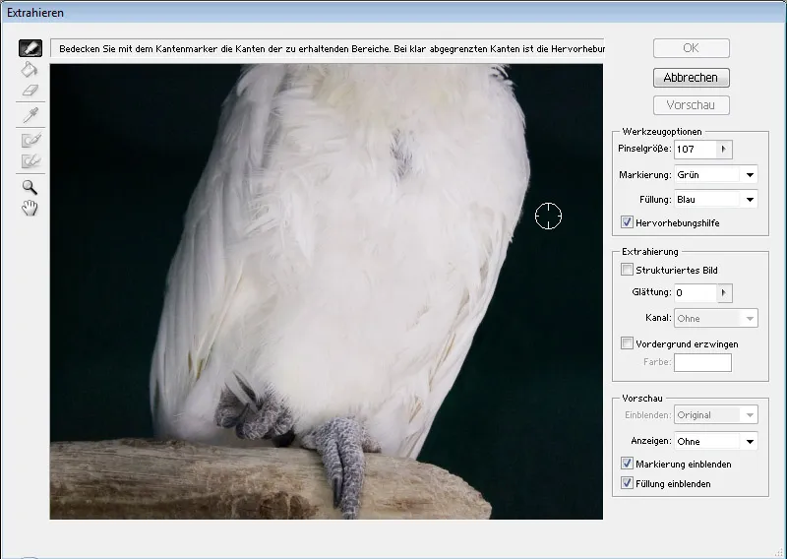Activate the Zoom magnifier tool
This screenshot has height=559, width=787.
(x=30, y=186)
